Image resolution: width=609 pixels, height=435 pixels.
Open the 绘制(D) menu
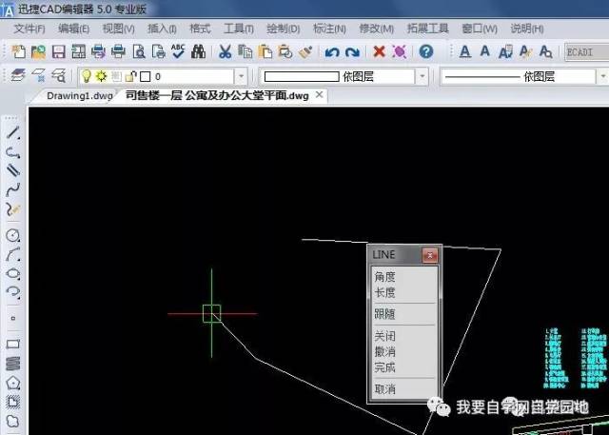click(x=284, y=29)
